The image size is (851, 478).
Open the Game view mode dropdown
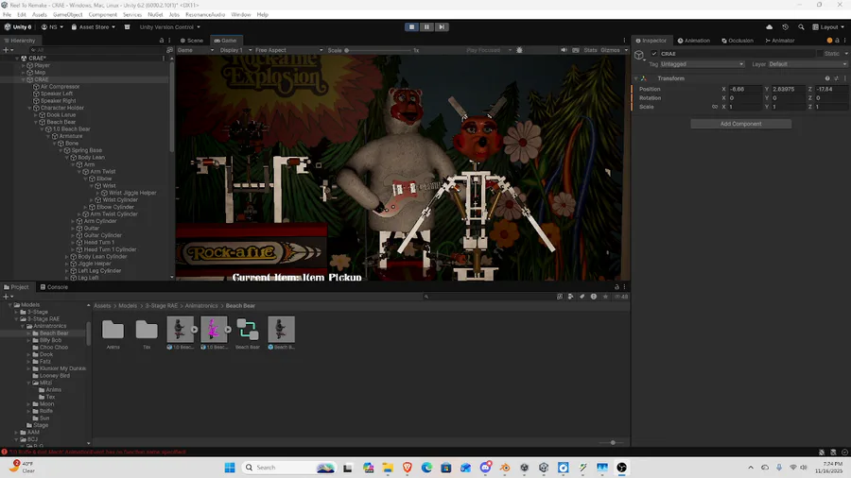196,50
